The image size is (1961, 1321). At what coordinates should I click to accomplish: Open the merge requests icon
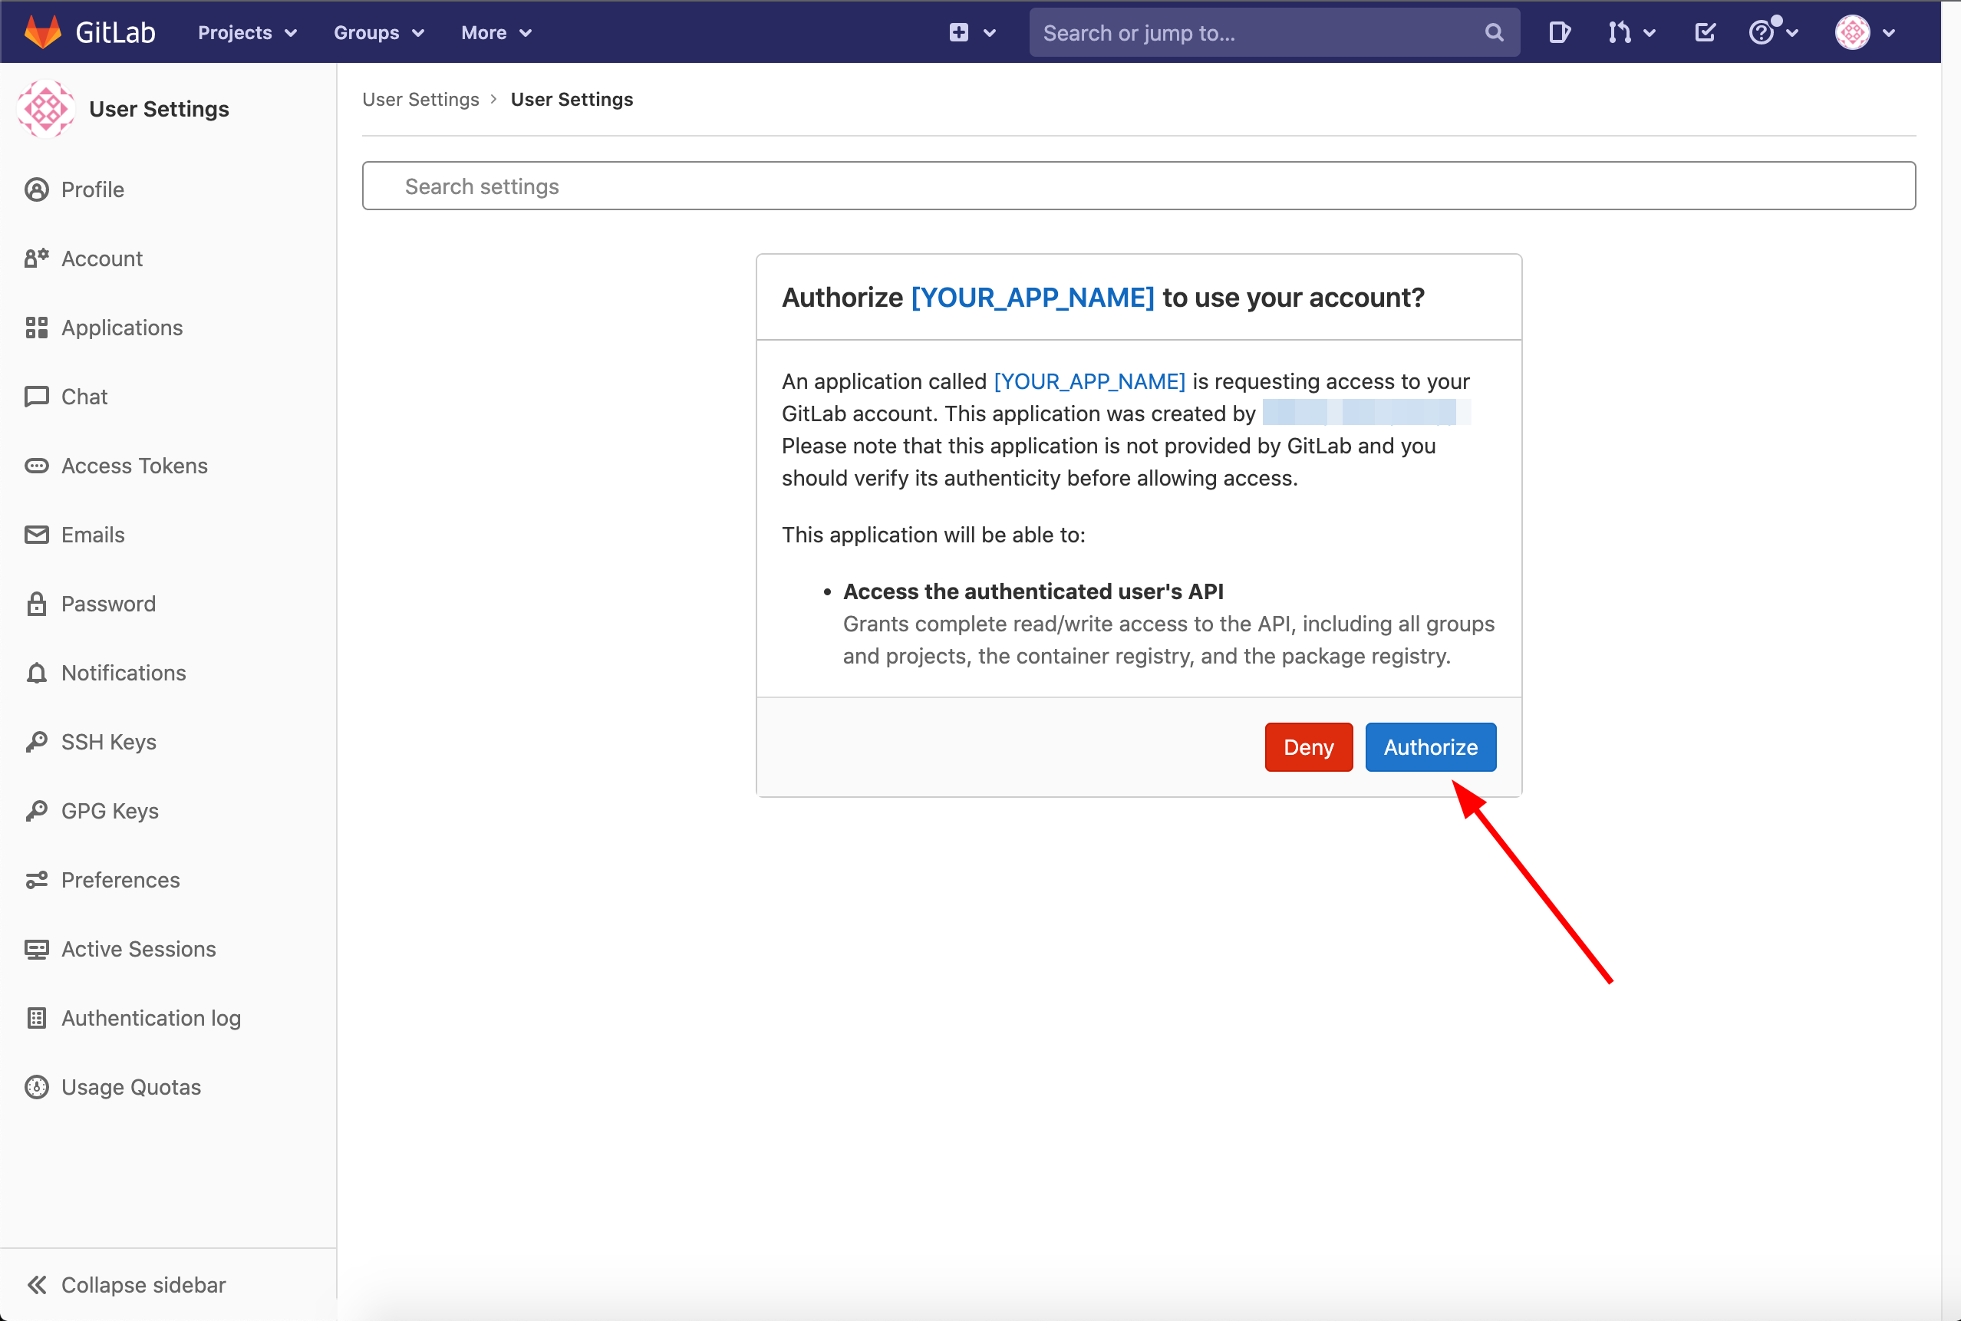click(x=1619, y=33)
